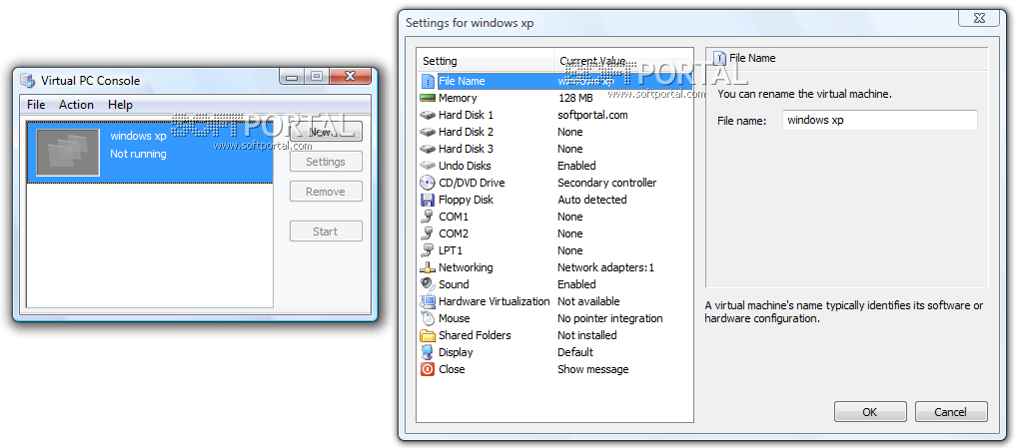Image resolution: width=1023 pixels, height=448 pixels.
Task: Click the Mouse icon
Action: tap(428, 318)
